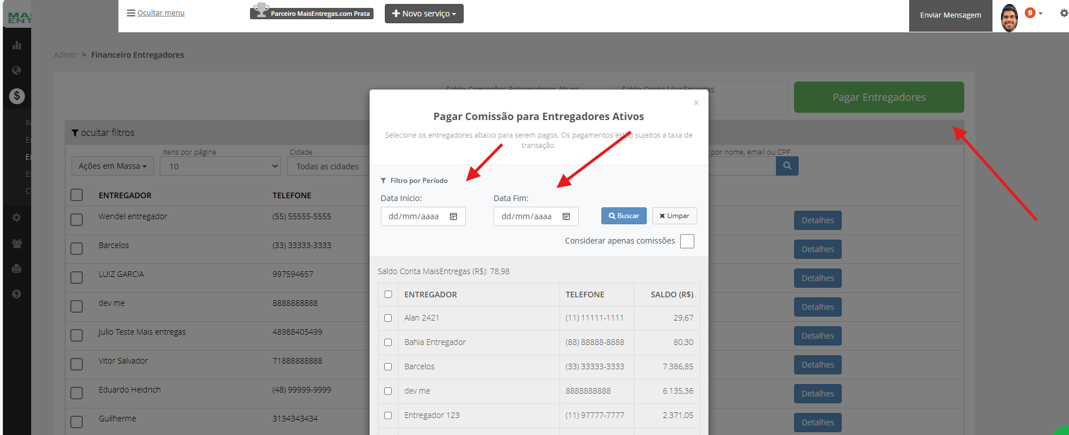
Task: Open the Itens por página select showing 10
Action: point(221,166)
